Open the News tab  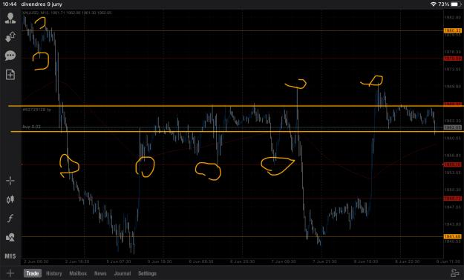[x=100, y=273]
